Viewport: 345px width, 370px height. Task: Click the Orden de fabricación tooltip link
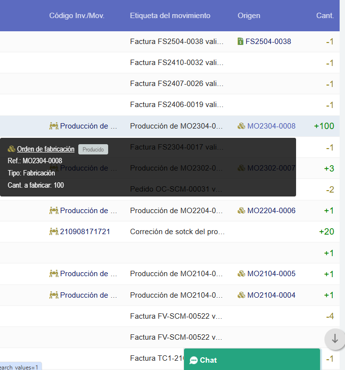(x=46, y=149)
